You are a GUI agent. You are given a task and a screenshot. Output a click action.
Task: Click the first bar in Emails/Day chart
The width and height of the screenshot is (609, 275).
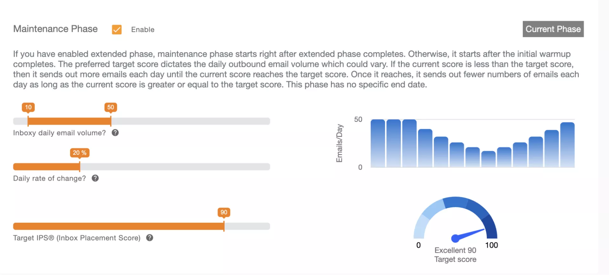(378, 143)
